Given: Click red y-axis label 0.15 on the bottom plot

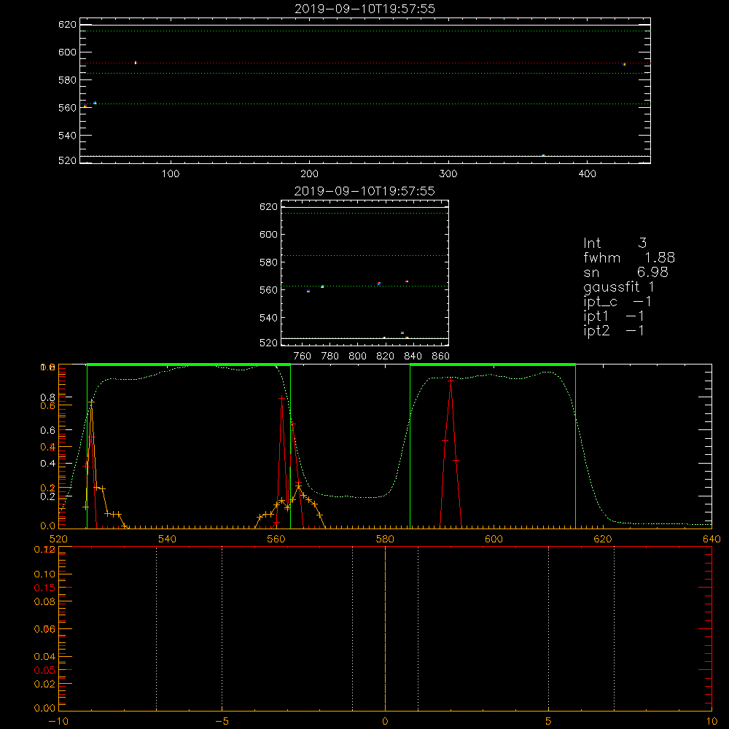Looking at the screenshot, I should tap(44, 588).
